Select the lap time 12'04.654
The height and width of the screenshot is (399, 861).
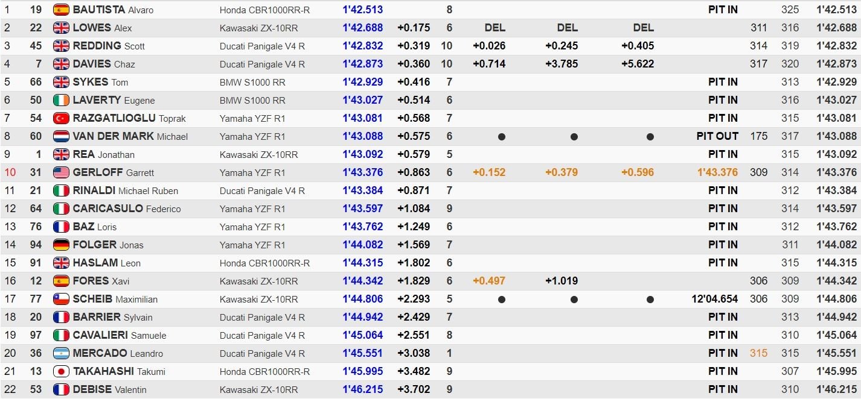pyautogui.click(x=715, y=299)
